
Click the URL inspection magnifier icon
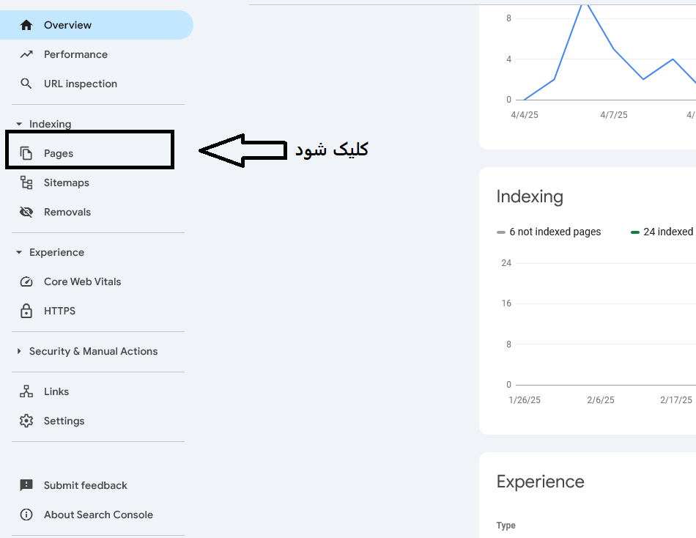tap(26, 84)
